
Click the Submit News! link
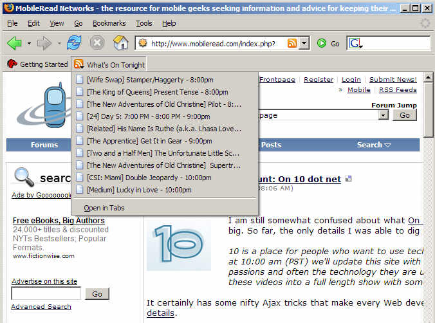(x=393, y=80)
